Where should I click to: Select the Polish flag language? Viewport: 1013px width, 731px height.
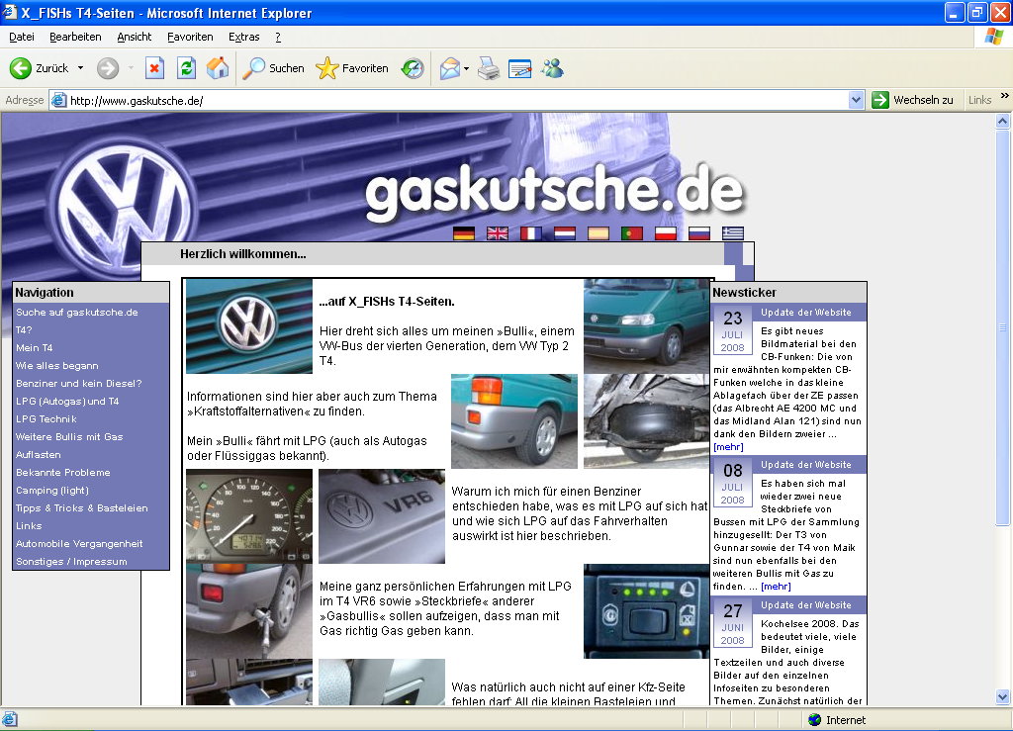[x=666, y=233]
